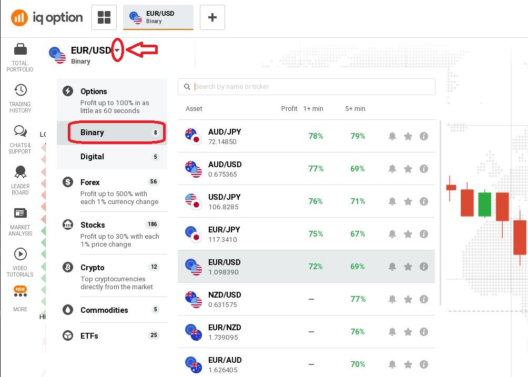The width and height of the screenshot is (528, 377).
Task: Expand the Stocks category
Action: coord(112,233)
